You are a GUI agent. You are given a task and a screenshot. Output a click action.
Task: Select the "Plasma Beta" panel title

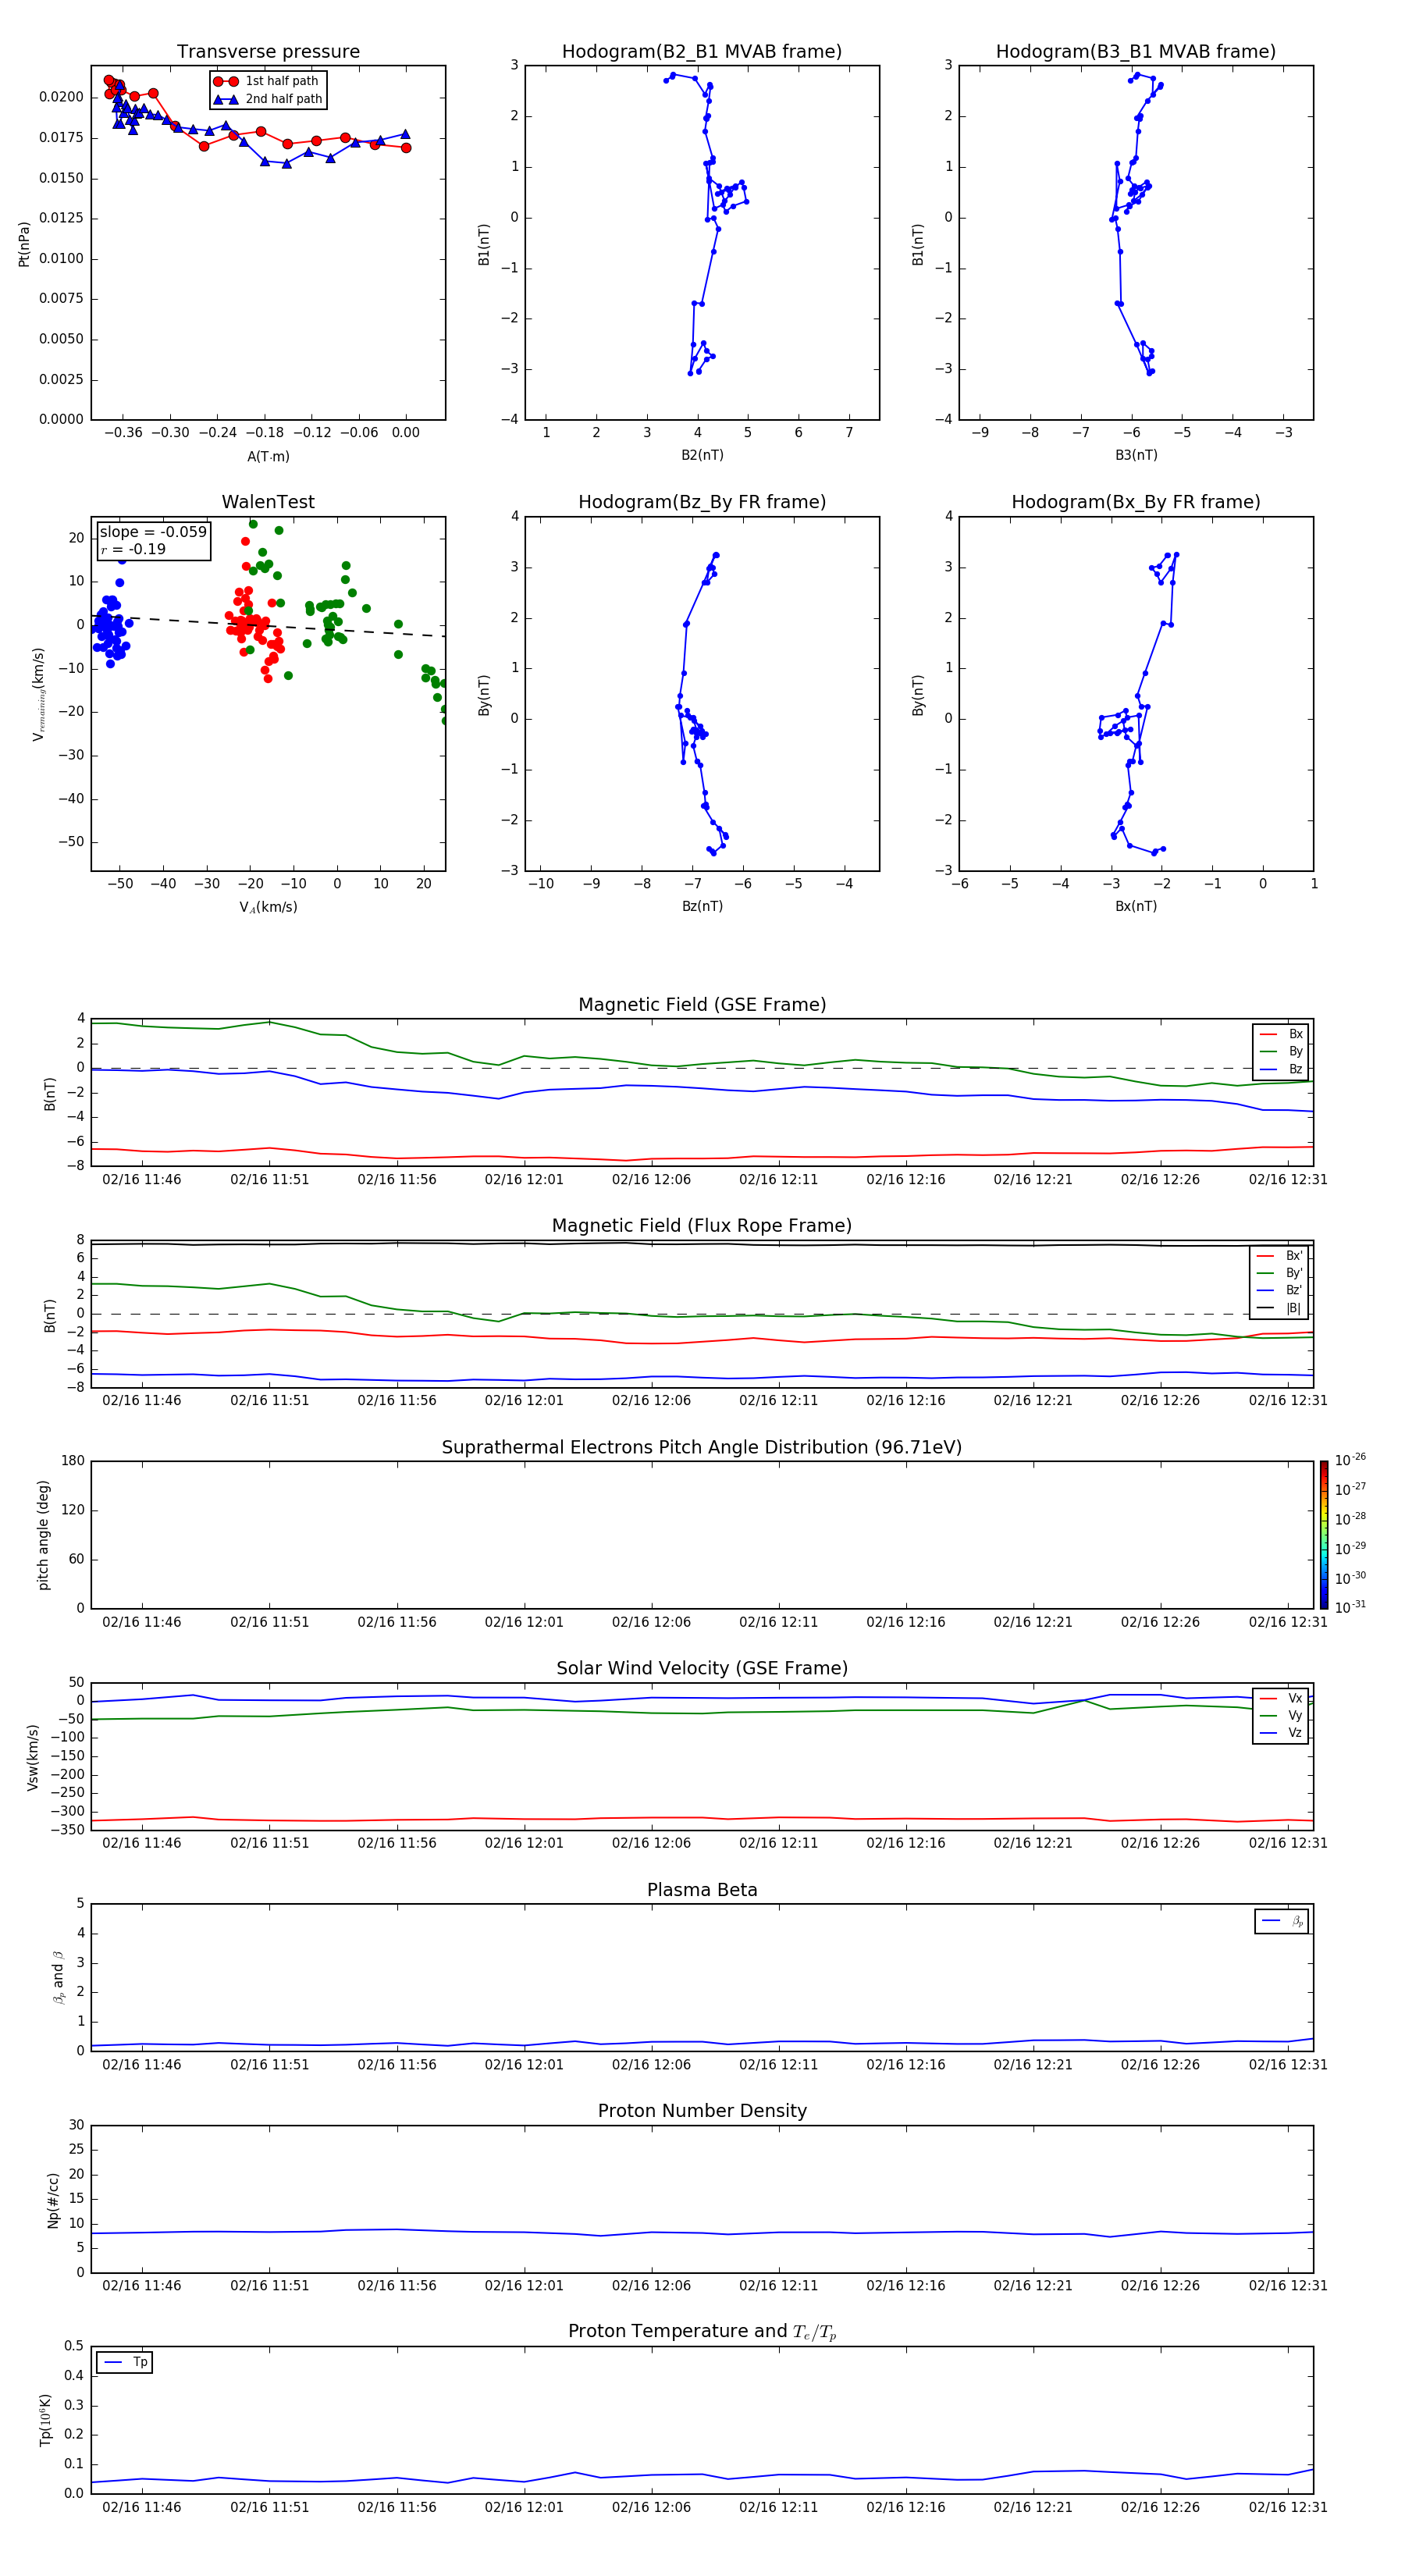702,1891
